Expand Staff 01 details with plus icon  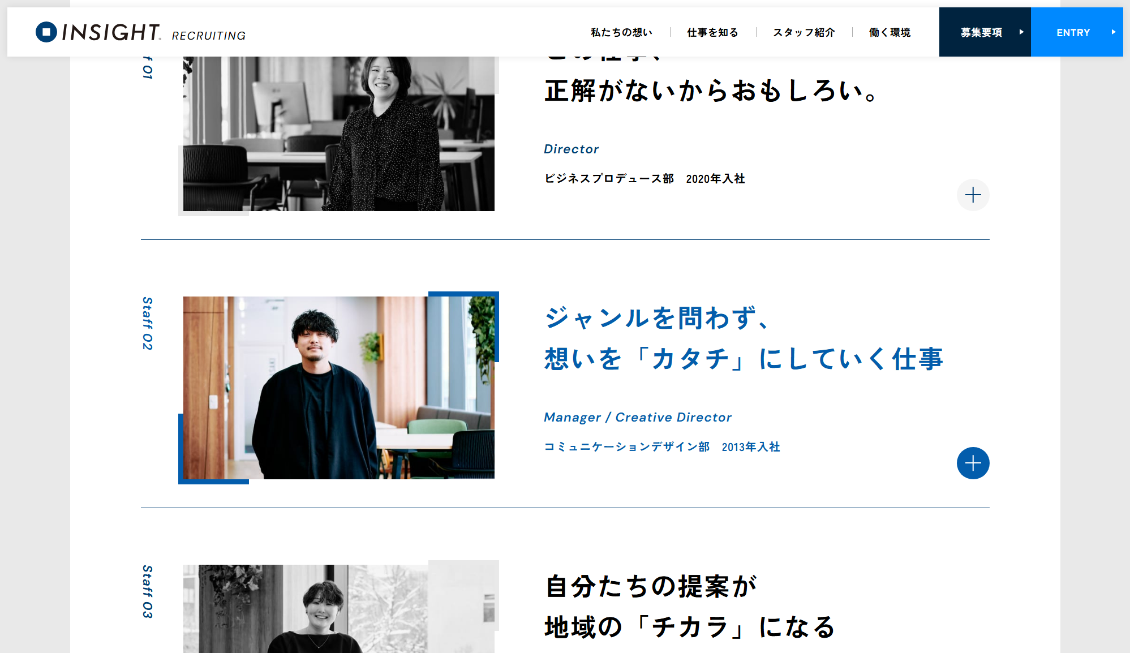click(x=973, y=195)
